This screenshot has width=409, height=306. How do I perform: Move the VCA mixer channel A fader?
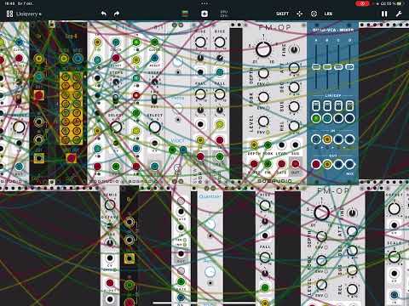tap(316, 67)
